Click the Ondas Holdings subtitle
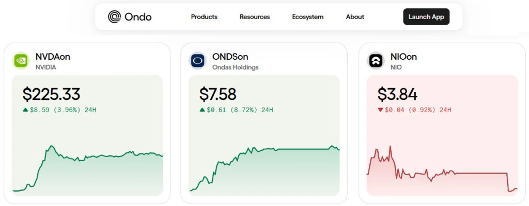The width and height of the screenshot is (529, 206). pos(236,67)
